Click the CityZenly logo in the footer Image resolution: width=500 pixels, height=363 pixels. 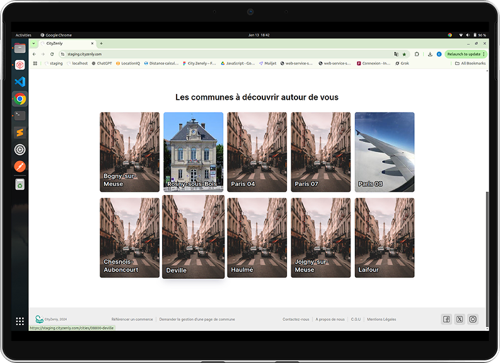[x=39, y=319]
